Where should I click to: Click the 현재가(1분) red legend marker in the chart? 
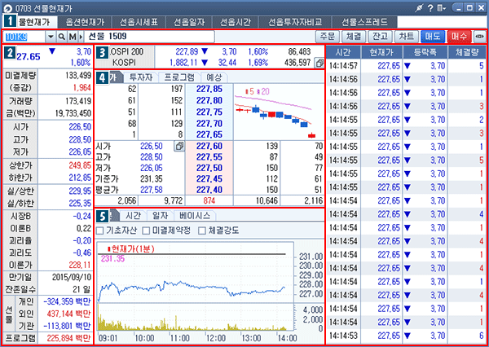pos(109,248)
